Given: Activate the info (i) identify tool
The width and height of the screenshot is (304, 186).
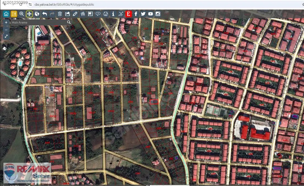Looking at the screenshot, I should [x=113, y=14].
